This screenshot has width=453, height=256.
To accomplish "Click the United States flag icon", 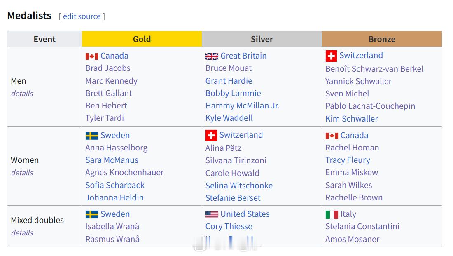I will [212, 214].
